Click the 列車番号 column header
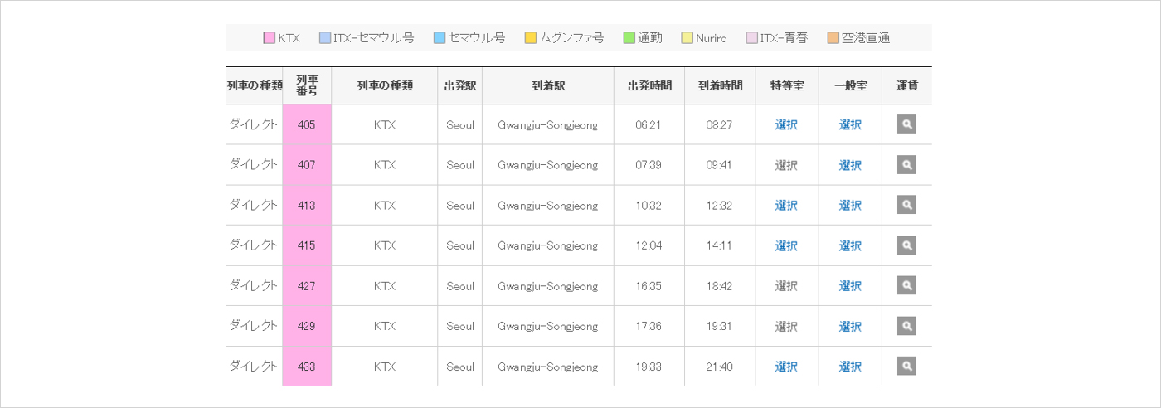The height and width of the screenshot is (408, 1161). [307, 85]
